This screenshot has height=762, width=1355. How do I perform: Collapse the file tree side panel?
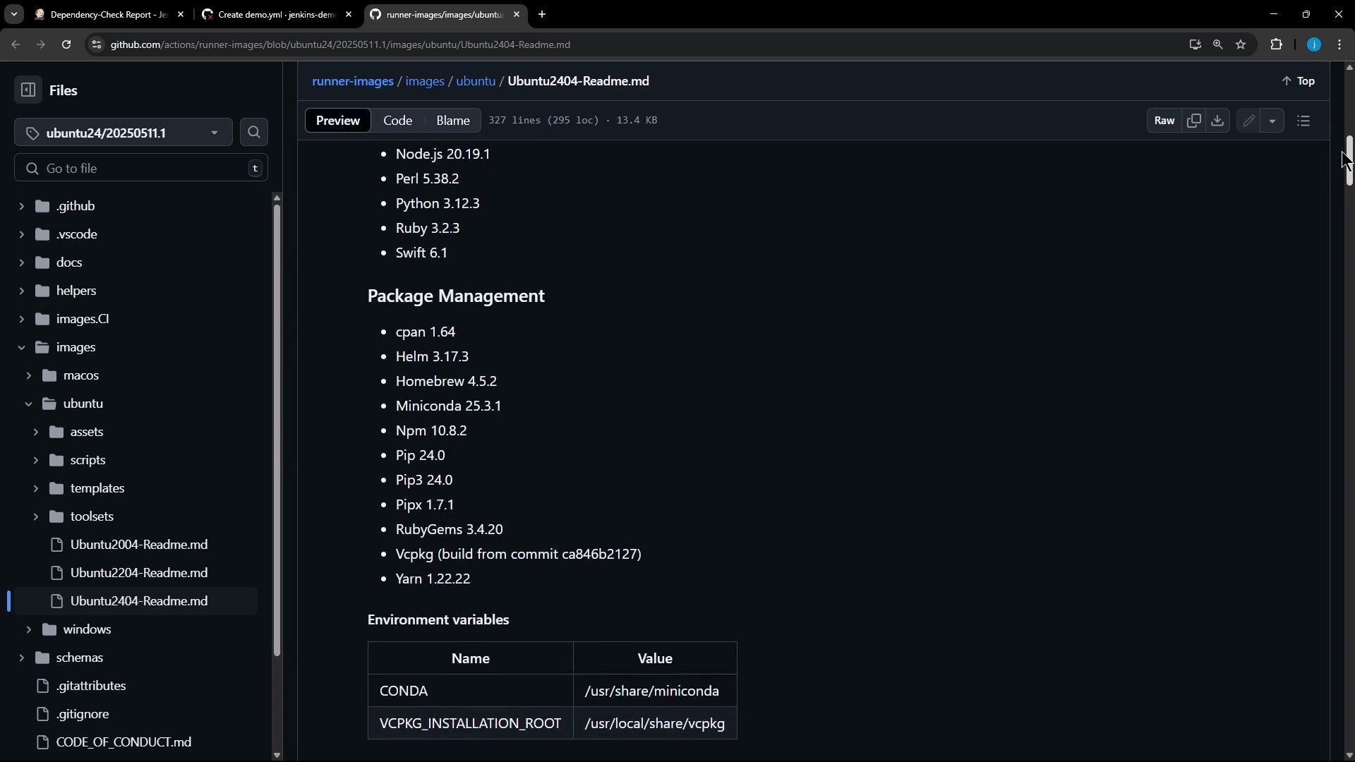click(x=28, y=90)
